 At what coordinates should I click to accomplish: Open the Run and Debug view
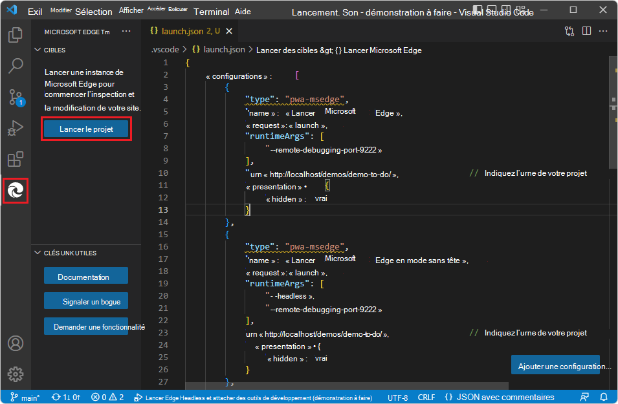(16, 127)
